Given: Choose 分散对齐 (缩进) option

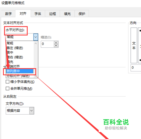Looking at the screenshot, I should [x=20, y=76].
